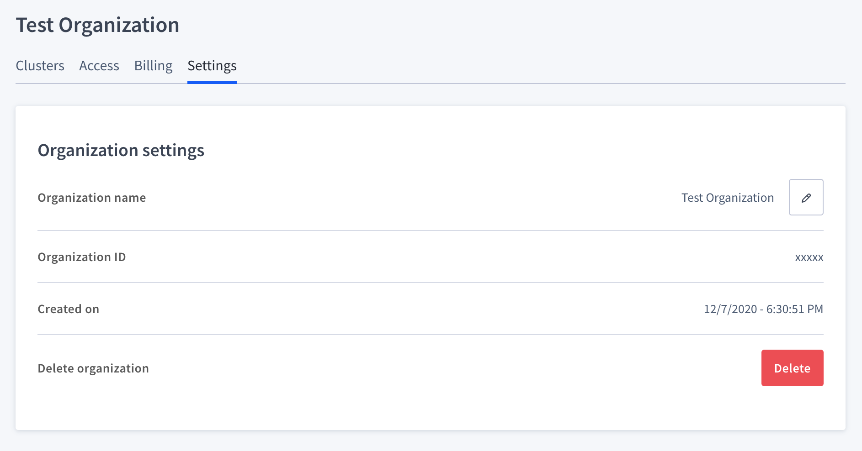
Task: Click the Test Organization page title
Action: tap(98, 25)
